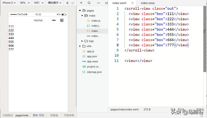Click the 预览 link in bottom bar
The width and height of the screenshot is (207, 118).
(42, 115)
